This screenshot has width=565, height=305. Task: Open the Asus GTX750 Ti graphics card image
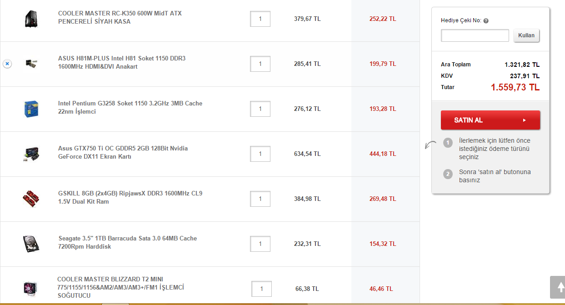[31, 154]
